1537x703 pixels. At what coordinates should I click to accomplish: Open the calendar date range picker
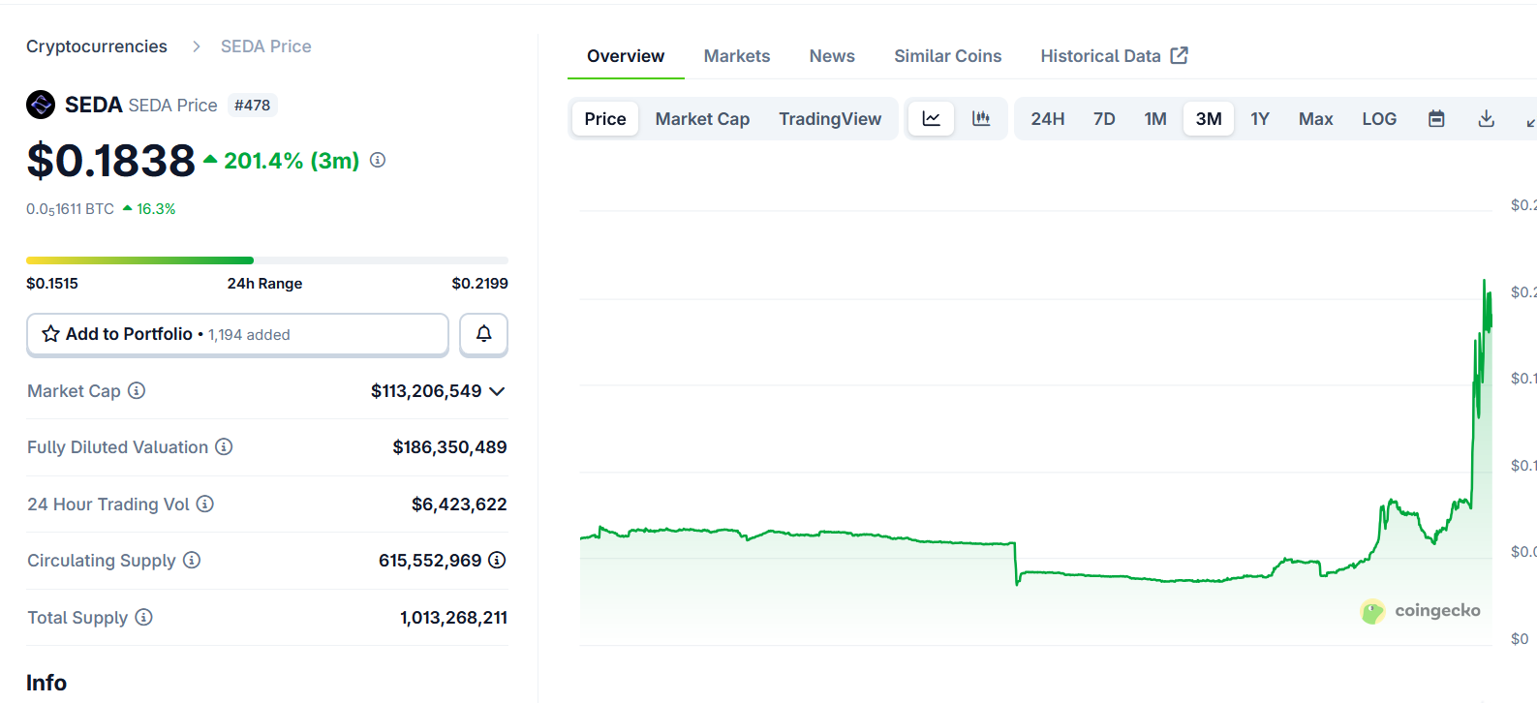(x=1436, y=118)
